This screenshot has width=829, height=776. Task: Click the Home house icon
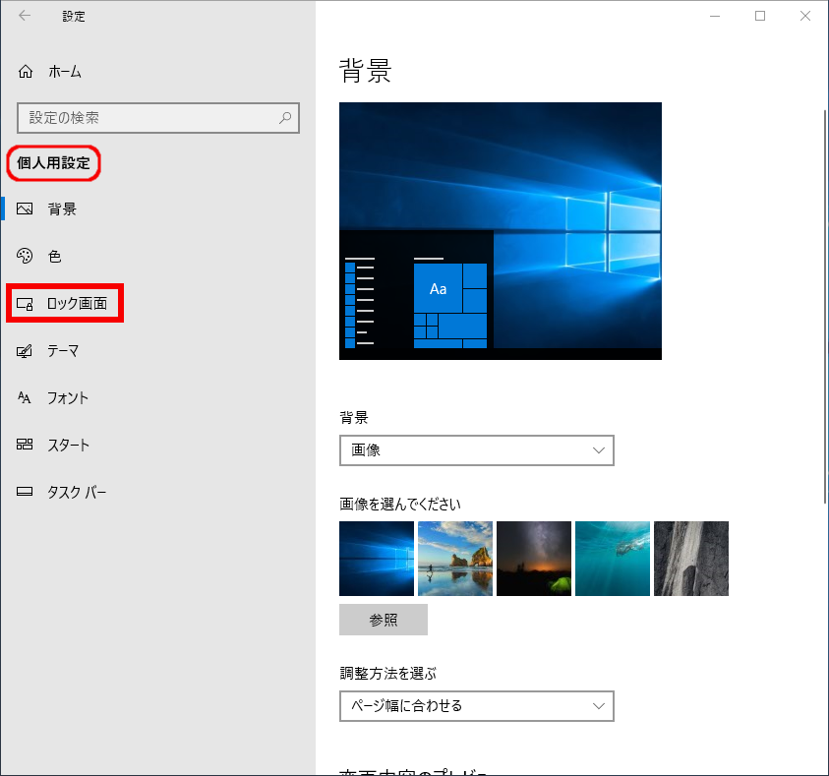tap(26, 72)
